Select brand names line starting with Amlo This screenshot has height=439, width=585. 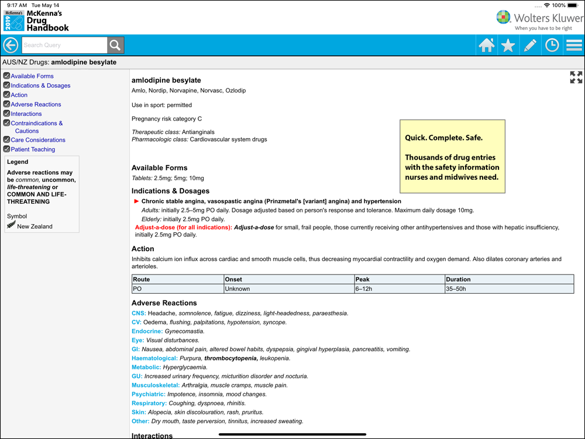tap(189, 90)
